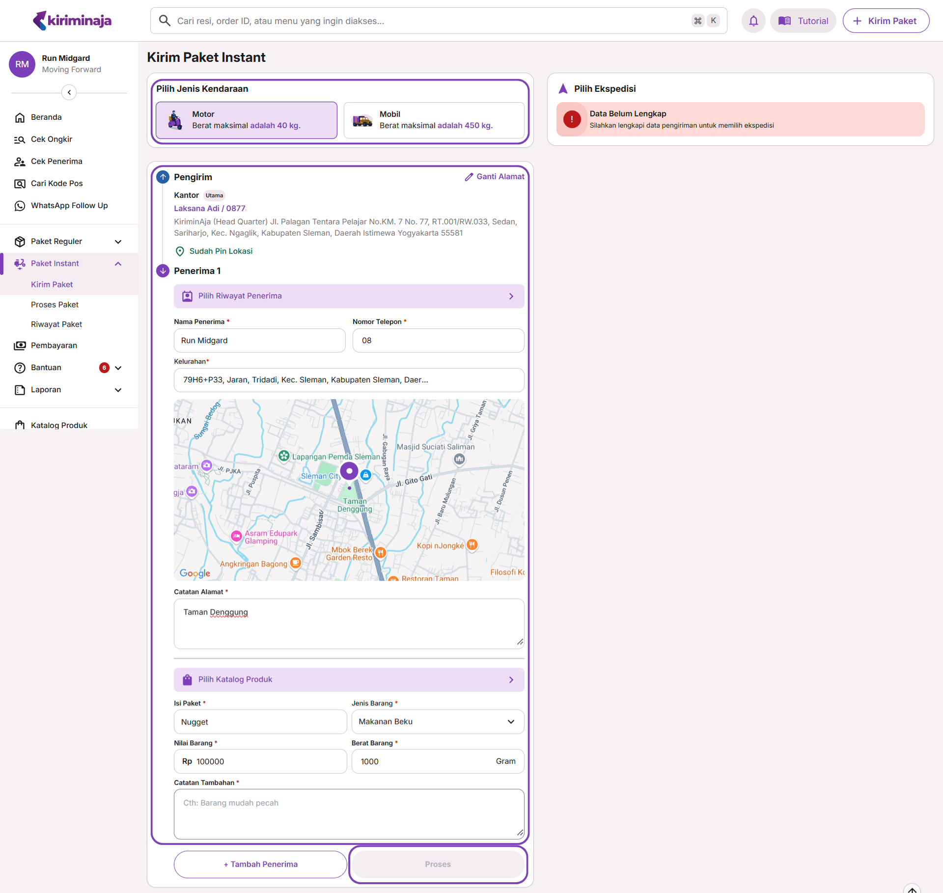Open WhatsApp Follow Up menu
This screenshot has height=893, width=943.
pos(69,206)
